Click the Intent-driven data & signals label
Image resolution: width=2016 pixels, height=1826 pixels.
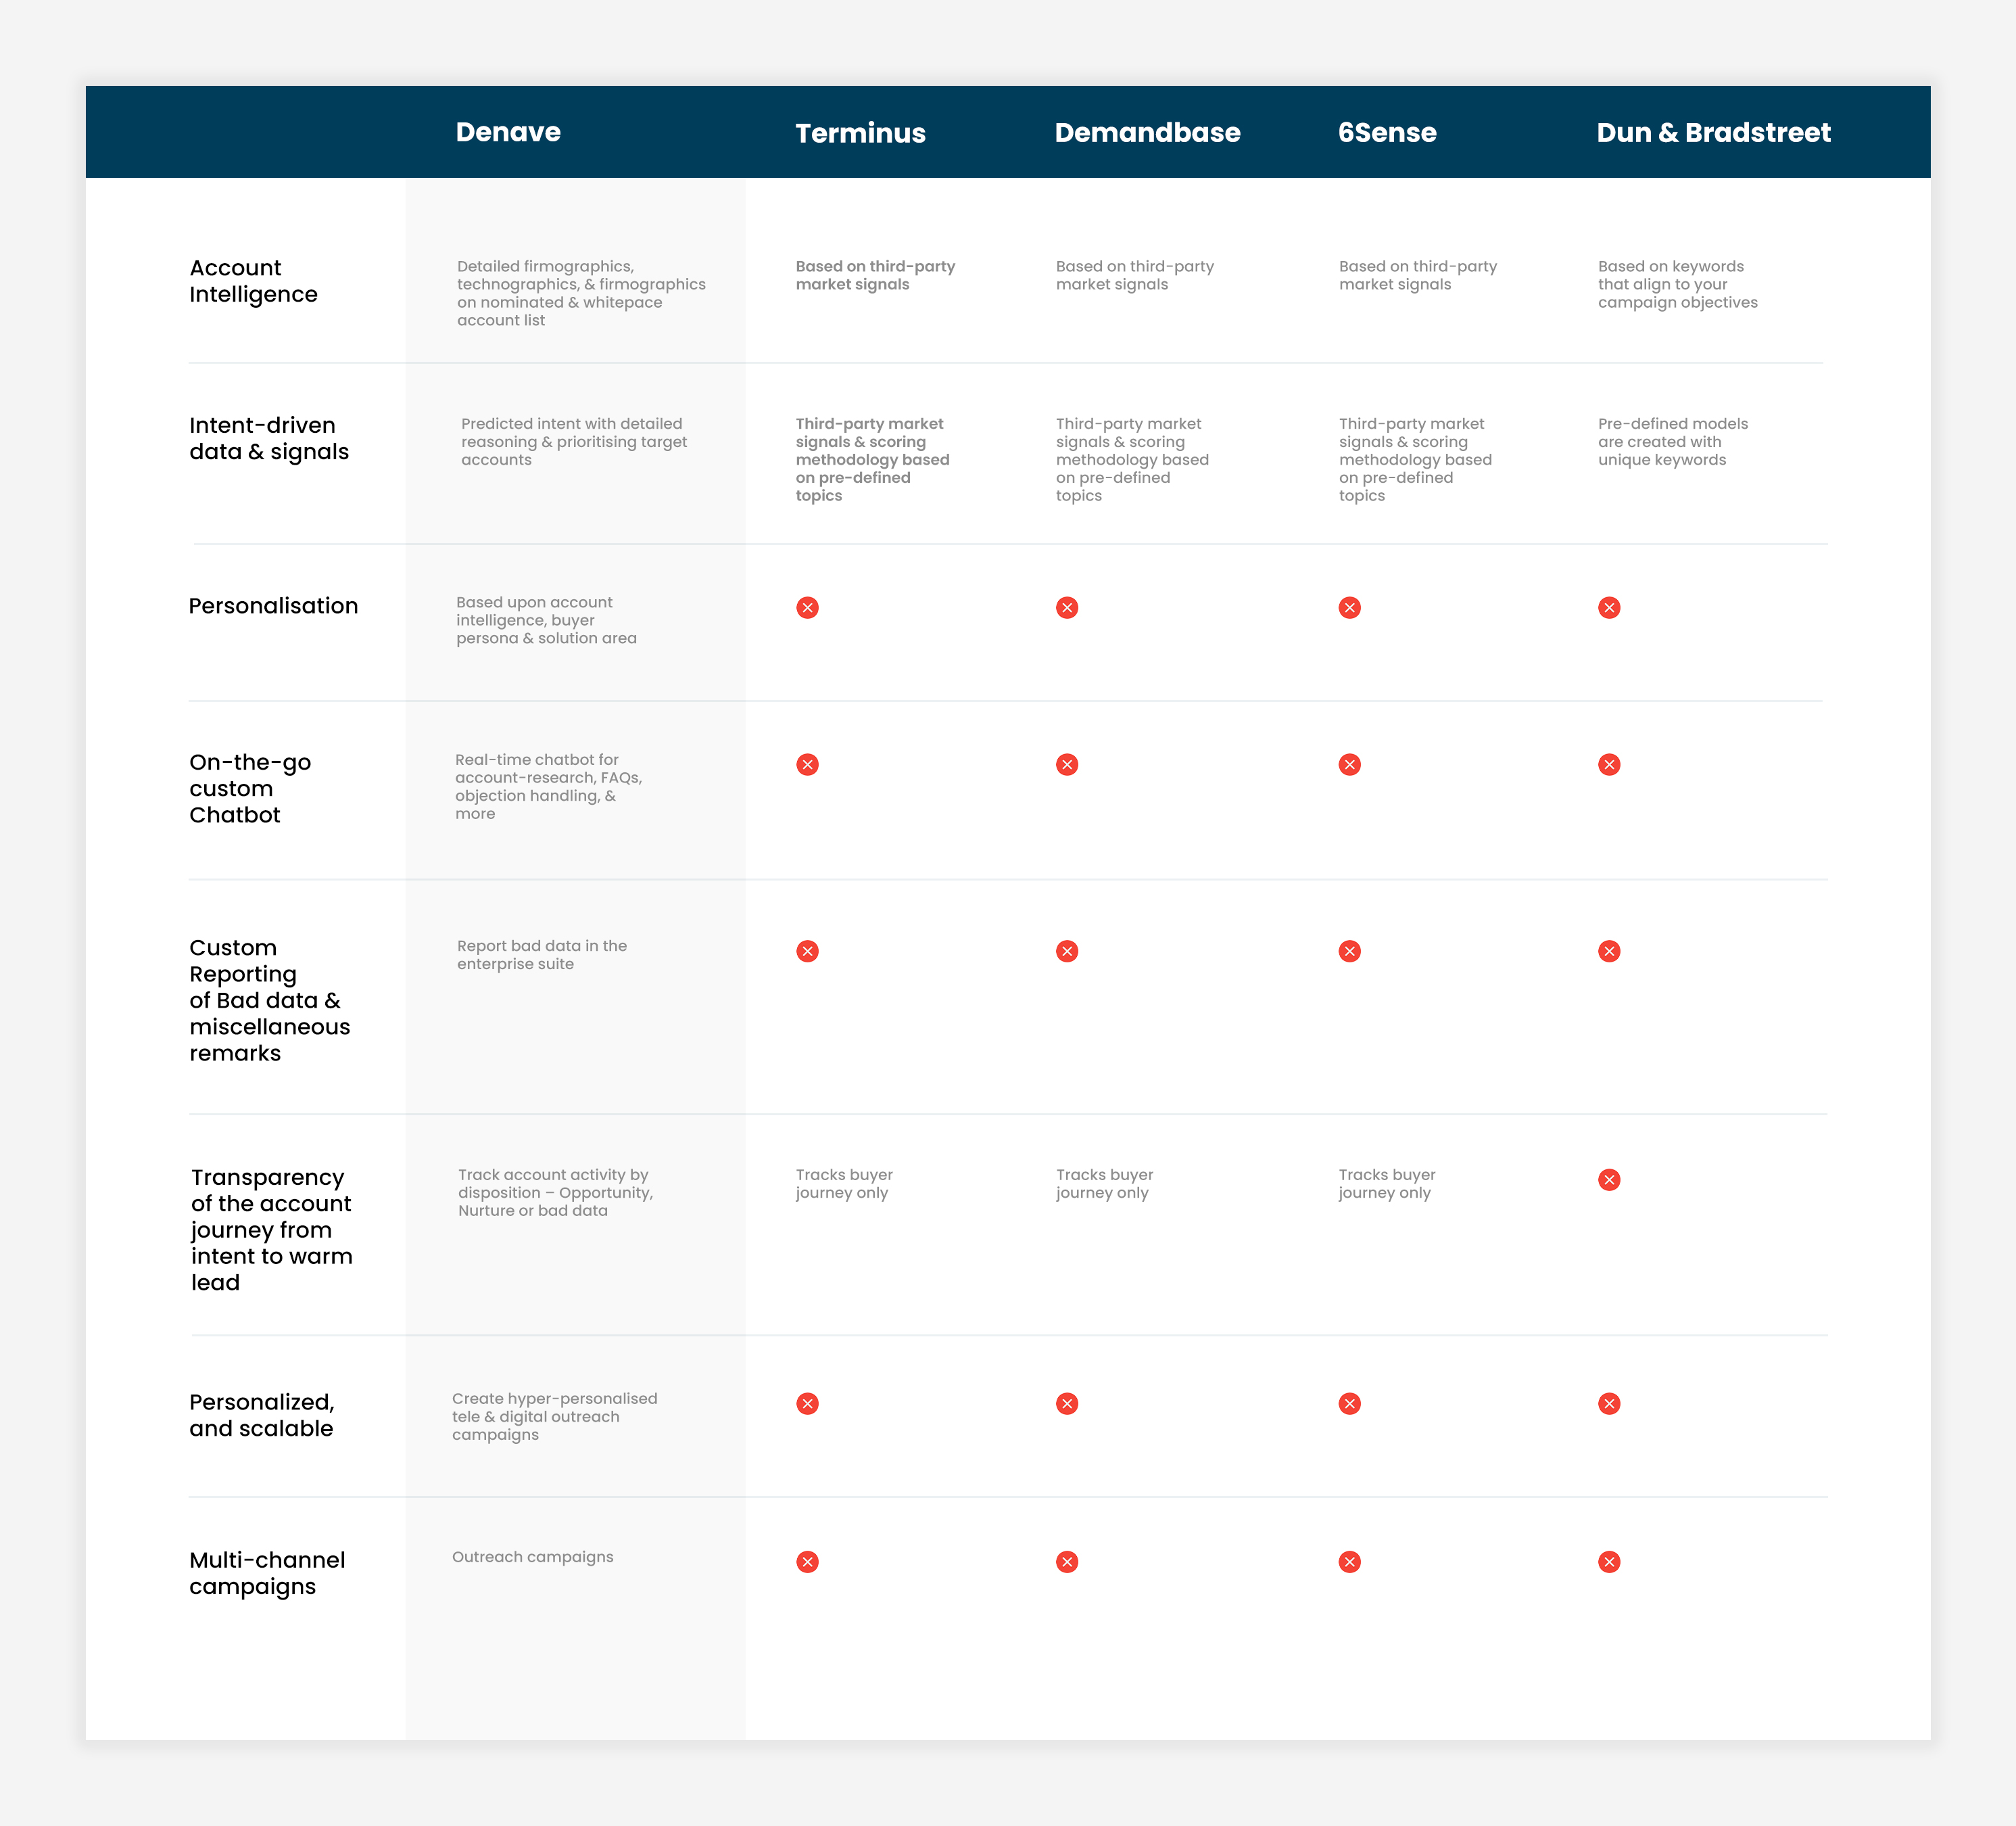point(269,438)
